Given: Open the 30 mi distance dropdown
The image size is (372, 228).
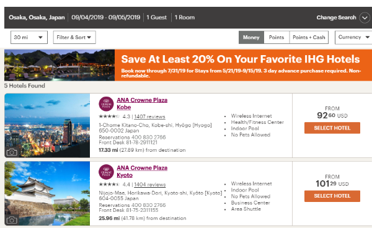Looking at the screenshot, I should tap(29, 37).
